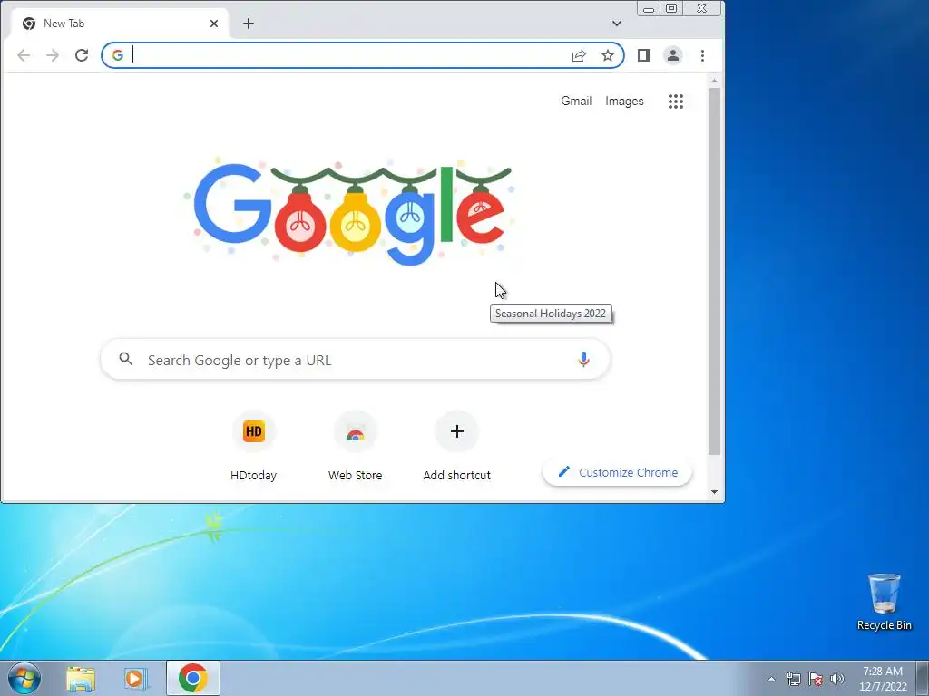Click the page's vertical scrollbar thumb
The height and width of the screenshot is (696, 929).
[x=714, y=271]
